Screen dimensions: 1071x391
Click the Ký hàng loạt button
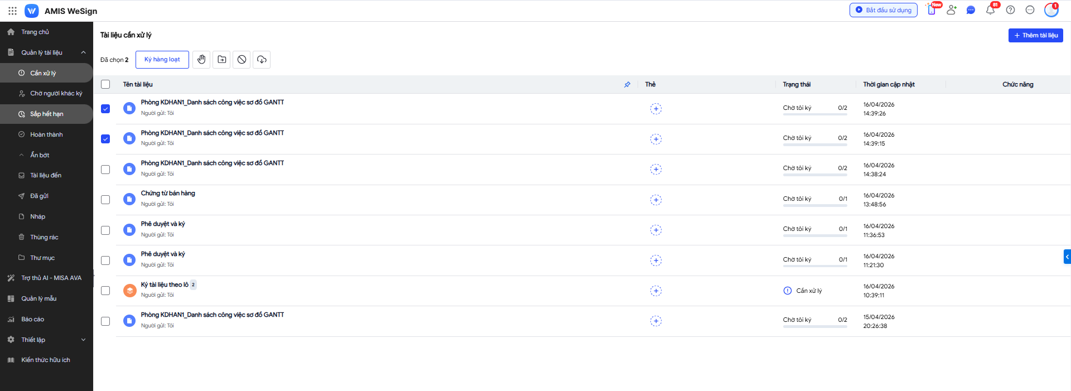pos(162,60)
